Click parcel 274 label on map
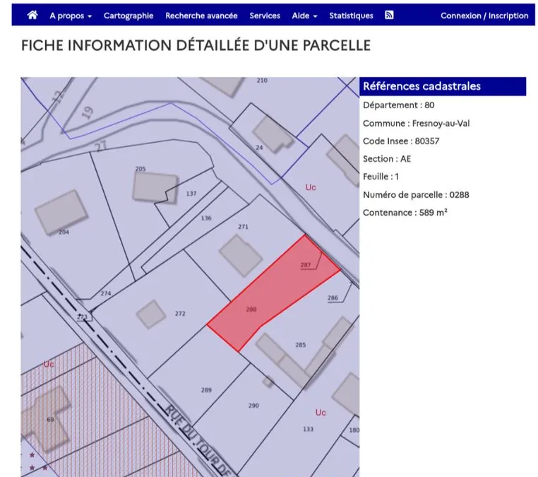The height and width of the screenshot is (477, 538). (106, 293)
